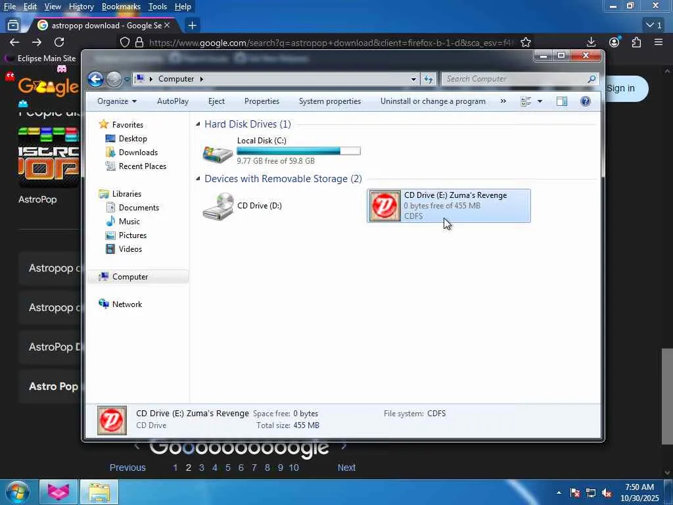This screenshot has height=505, width=673.
Task: Expand the address bar previous locations dropdown
Action: 413,79
